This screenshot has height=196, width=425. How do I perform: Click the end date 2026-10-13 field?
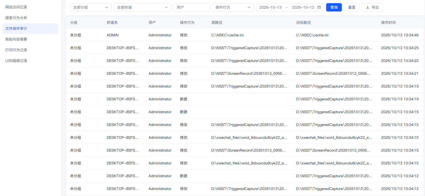(x=303, y=7)
